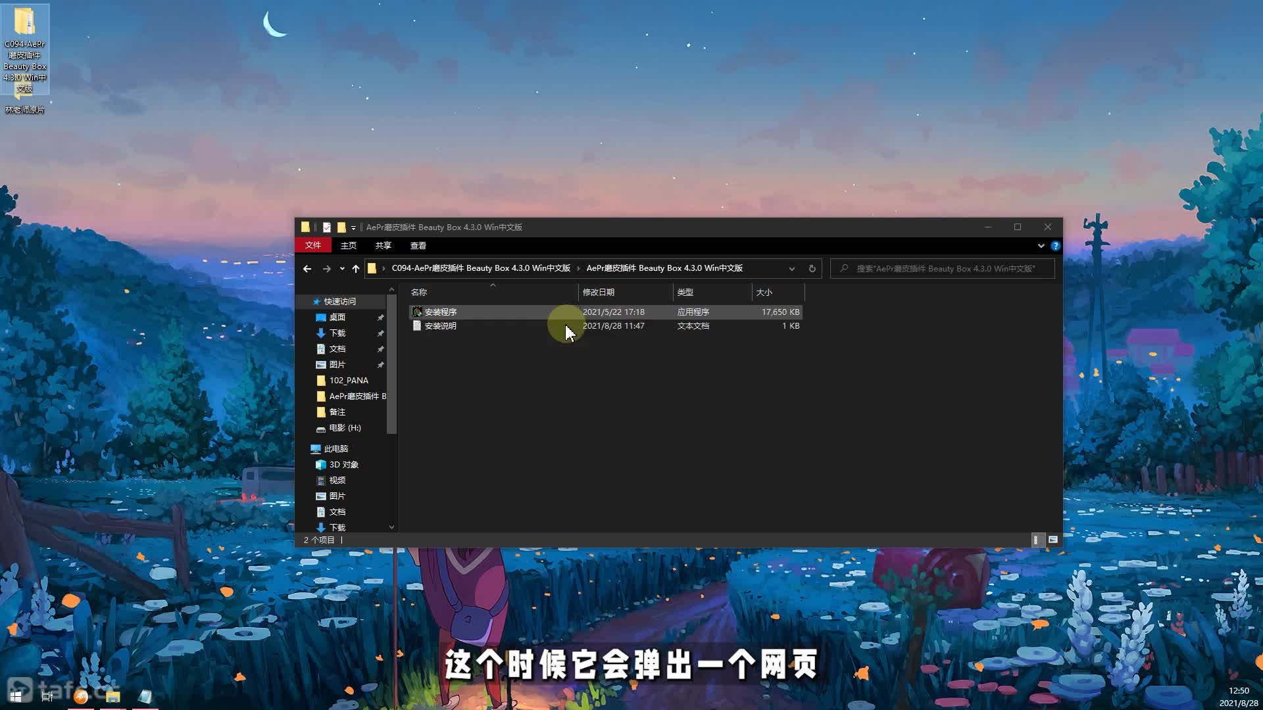Refresh the current folder
The height and width of the screenshot is (710, 1263).
pyautogui.click(x=812, y=268)
